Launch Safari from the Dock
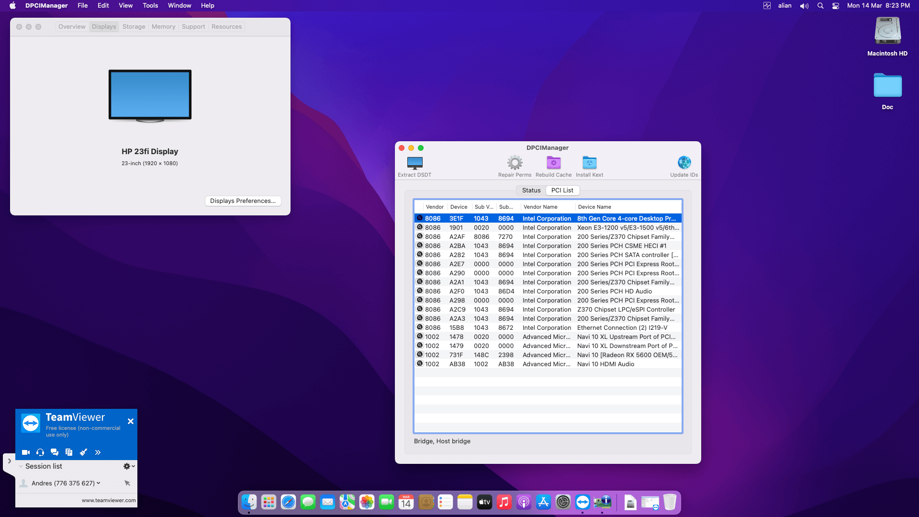This screenshot has width=919, height=517. tap(288, 502)
